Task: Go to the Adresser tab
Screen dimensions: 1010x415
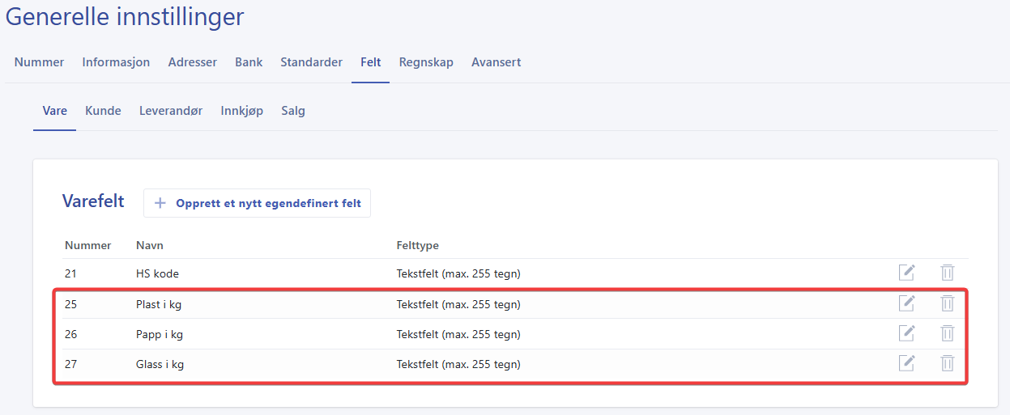Action: click(192, 62)
